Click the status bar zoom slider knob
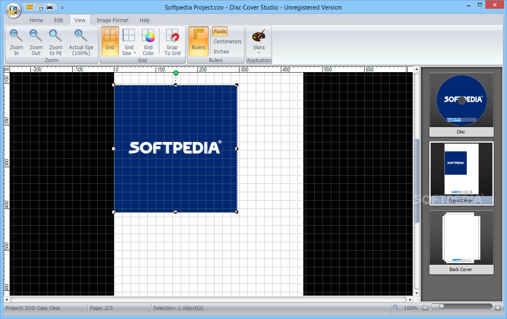Screen dimensions: 507x319 [441, 306]
